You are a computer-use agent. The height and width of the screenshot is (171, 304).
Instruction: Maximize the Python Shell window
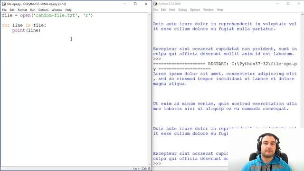tap(288, 4)
